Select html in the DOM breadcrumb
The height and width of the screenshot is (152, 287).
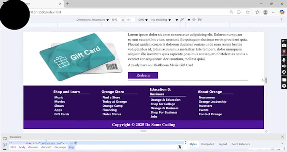[x=13, y=147]
